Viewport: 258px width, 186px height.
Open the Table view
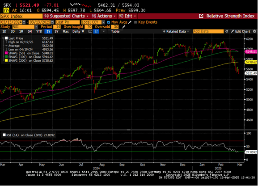tap(115, 31)
